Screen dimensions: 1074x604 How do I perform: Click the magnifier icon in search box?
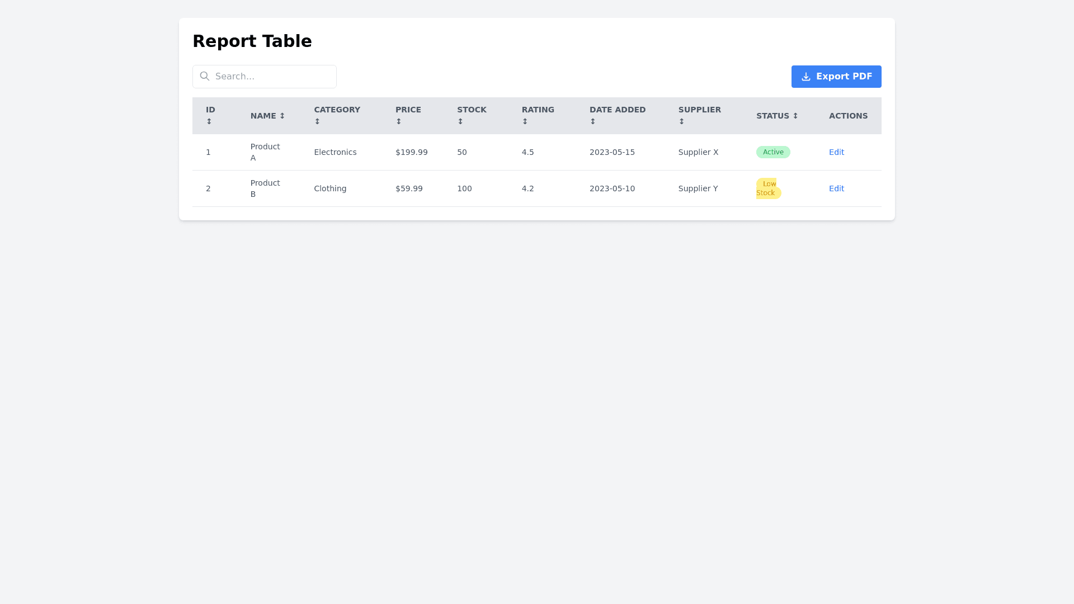tap(205, 76)
